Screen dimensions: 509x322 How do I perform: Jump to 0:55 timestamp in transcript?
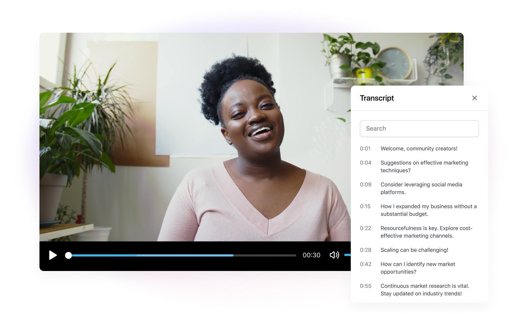(366, 286)
